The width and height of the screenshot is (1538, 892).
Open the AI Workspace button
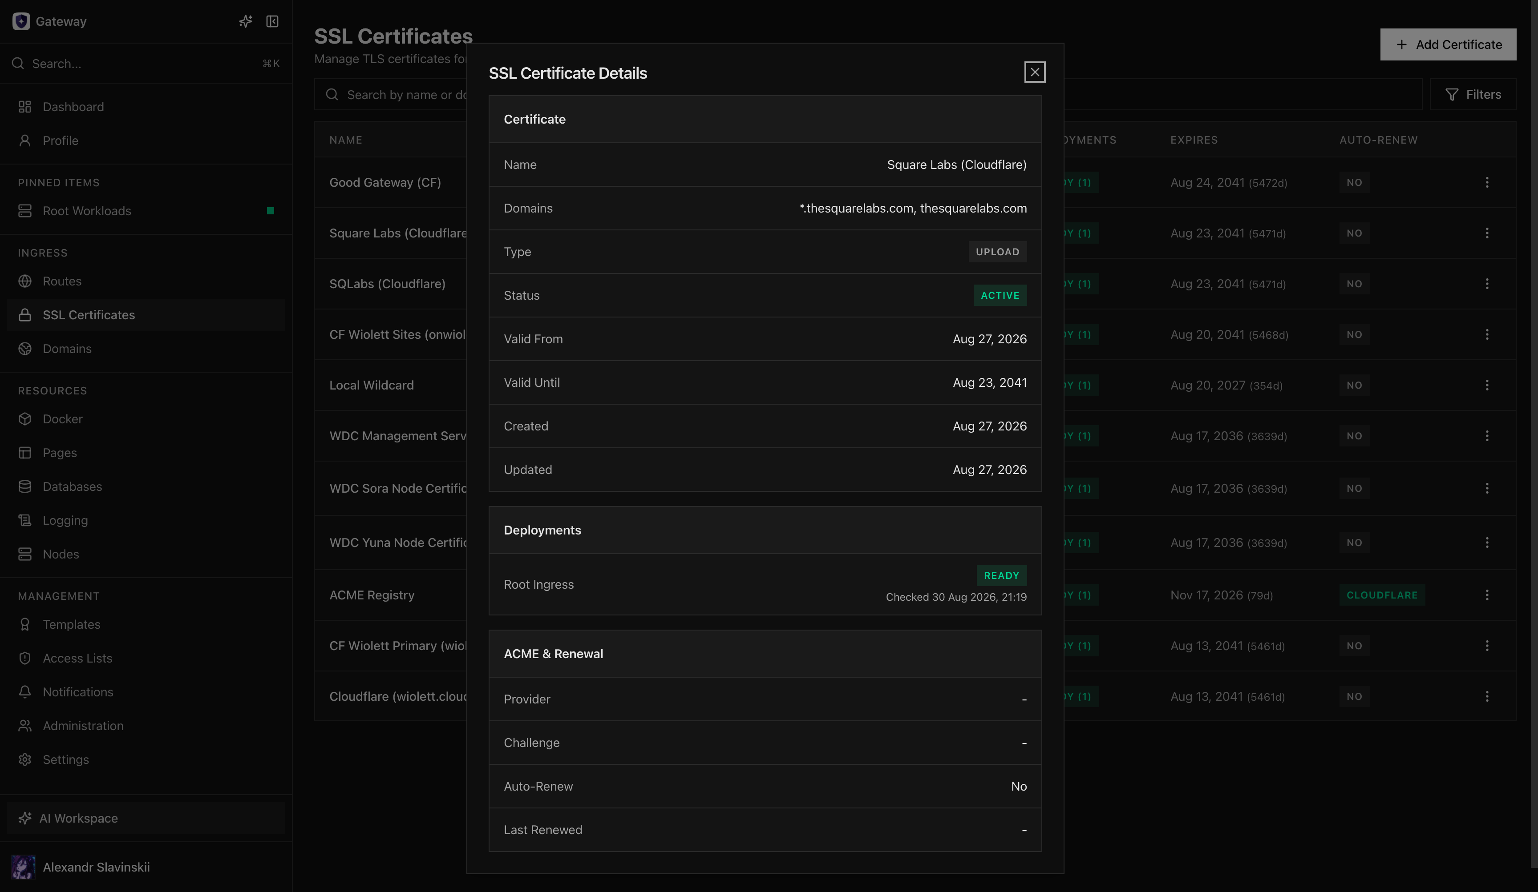146,818
